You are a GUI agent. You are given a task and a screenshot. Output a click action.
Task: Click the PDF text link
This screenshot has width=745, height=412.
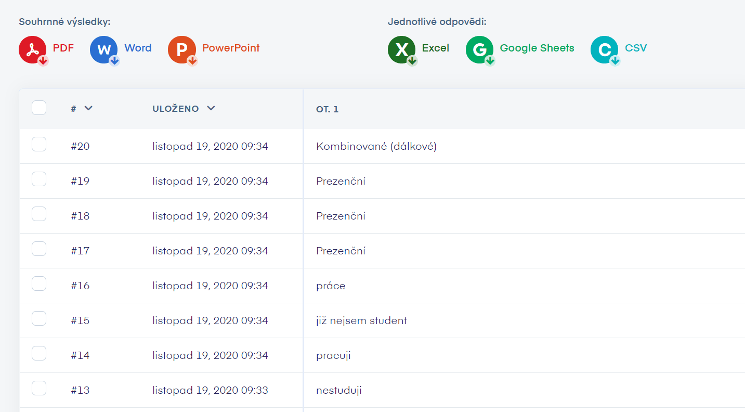point(63,48)
